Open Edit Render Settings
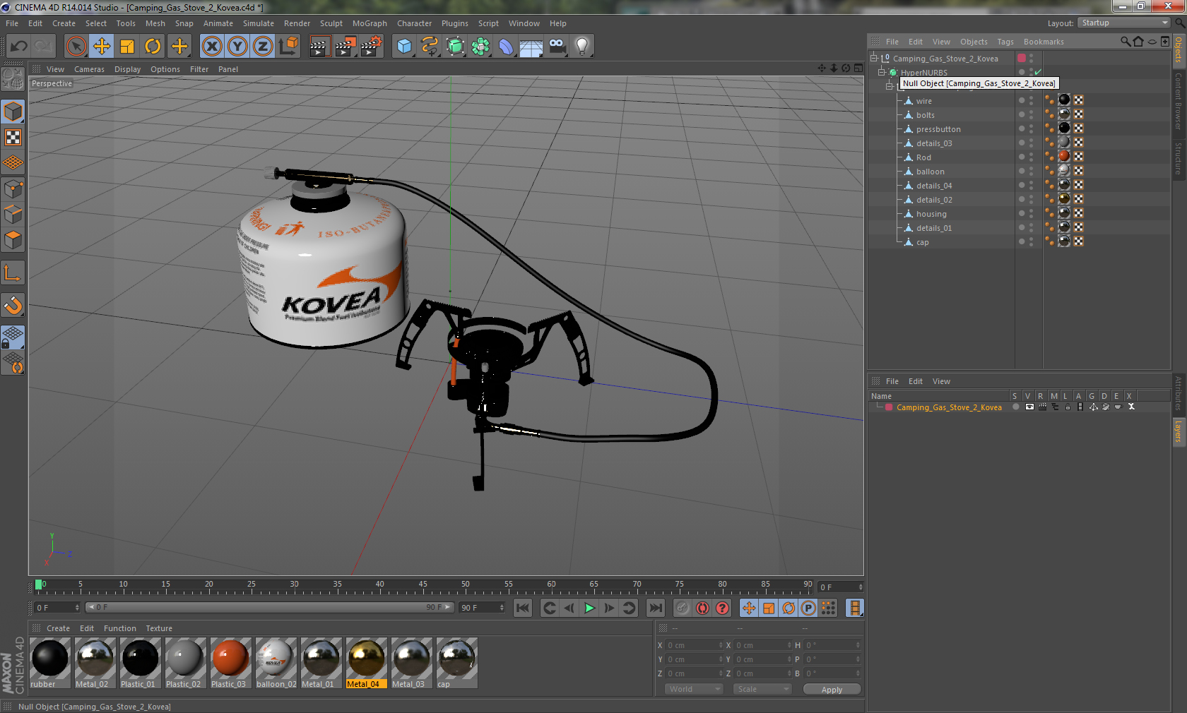Screen dimensions: 1187x713 [372, 47]
